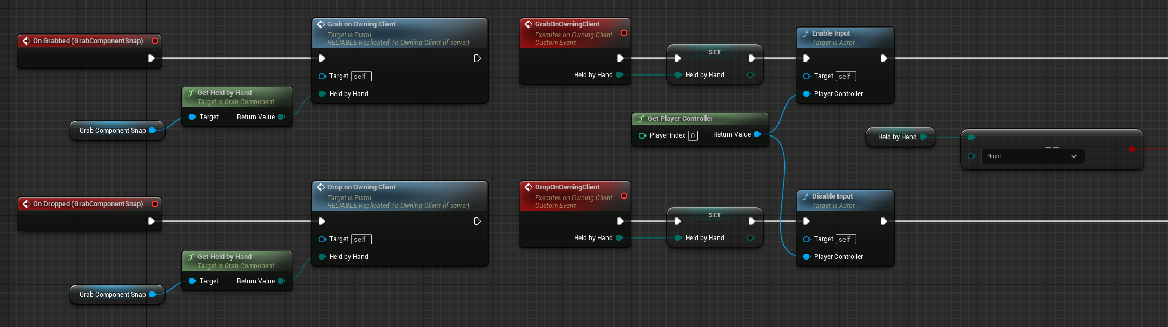Click exec output of SET node before Disable Input
The image size is (1168, 327).
(751, 221)
